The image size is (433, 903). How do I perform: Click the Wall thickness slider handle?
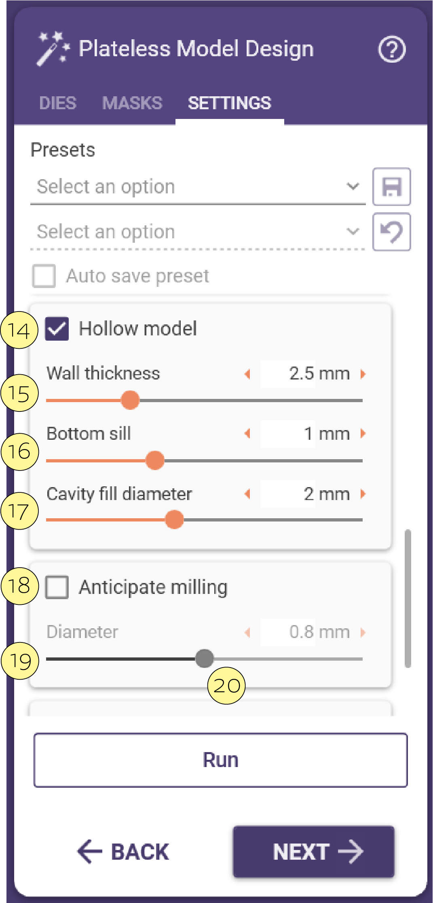(130, 400)
